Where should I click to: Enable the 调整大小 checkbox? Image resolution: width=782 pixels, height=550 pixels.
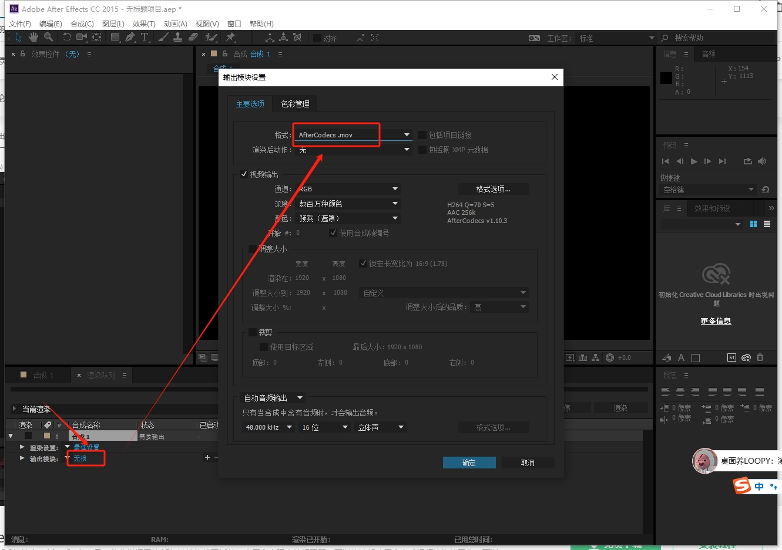click(x=253, y=249)
